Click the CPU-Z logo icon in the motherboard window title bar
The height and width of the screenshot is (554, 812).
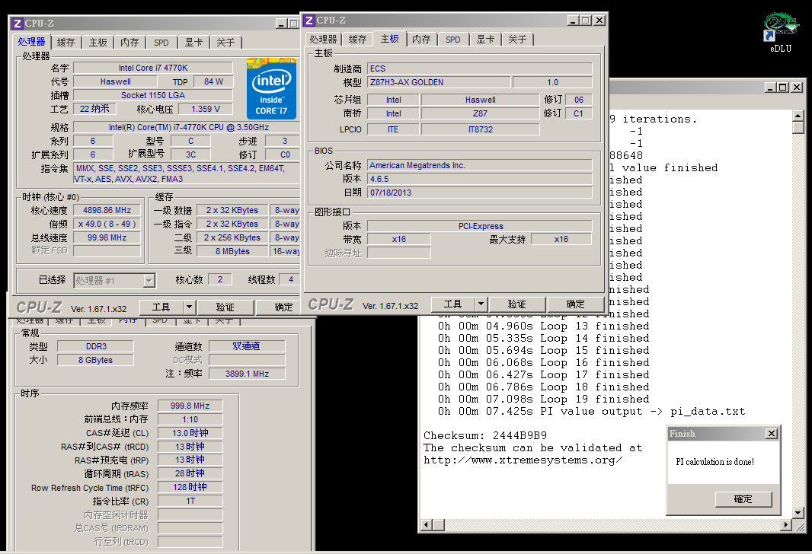click(309, 21)
